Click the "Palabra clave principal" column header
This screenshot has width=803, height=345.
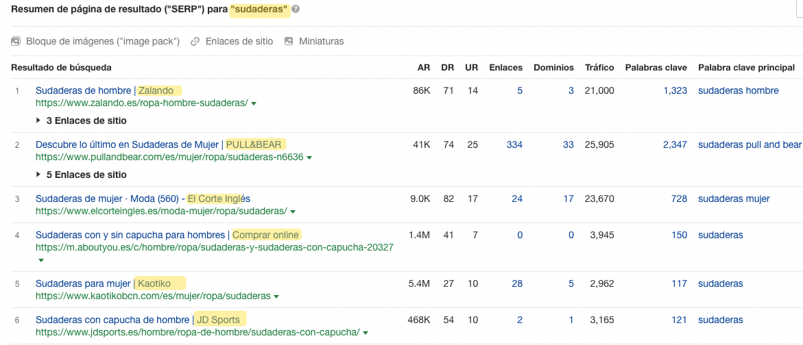(x=746, y=68)
